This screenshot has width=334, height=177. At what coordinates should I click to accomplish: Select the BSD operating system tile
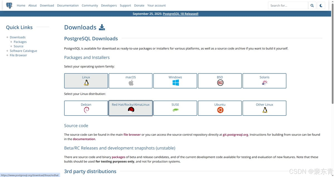[220, 81]
